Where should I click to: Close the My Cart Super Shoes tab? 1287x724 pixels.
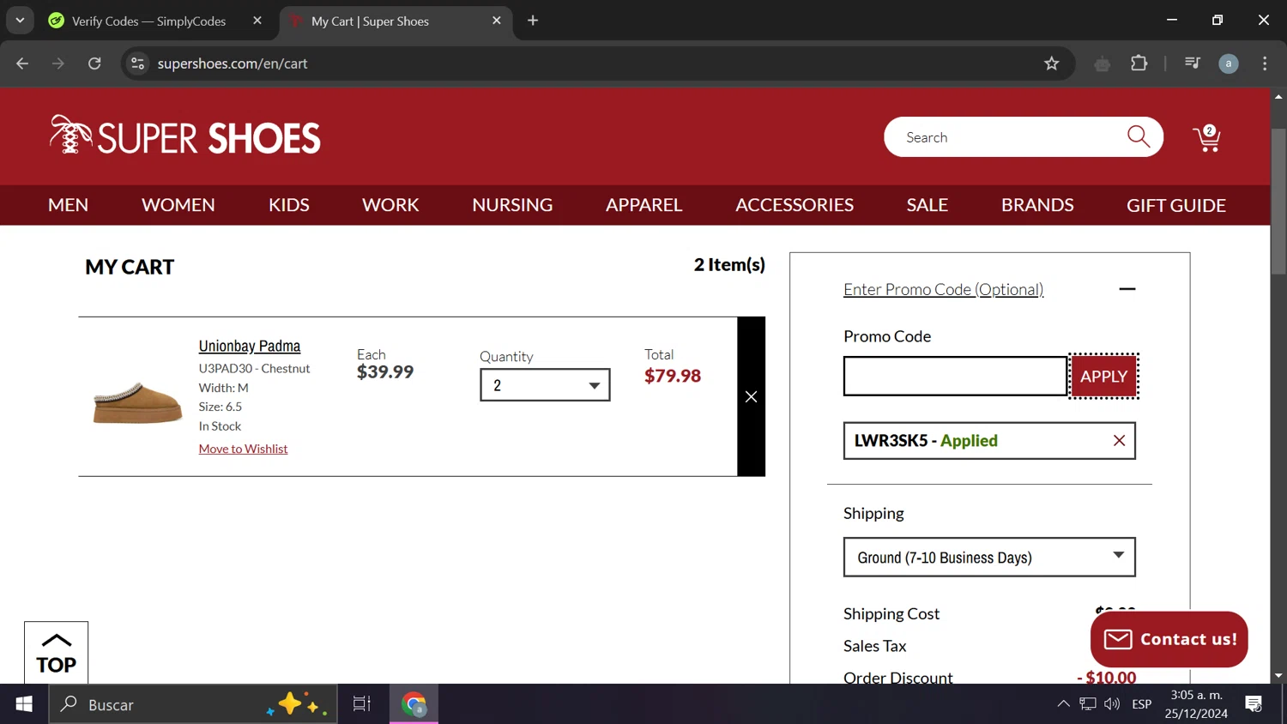(x=497, y=21)
